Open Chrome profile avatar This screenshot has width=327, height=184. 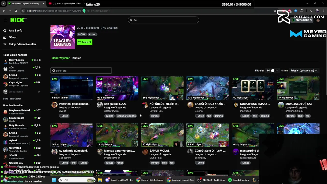coord(317,11)
